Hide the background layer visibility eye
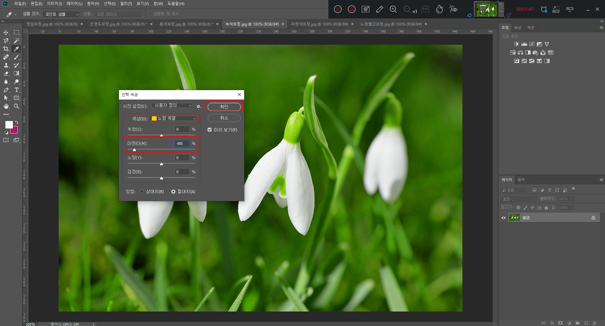The image size is (605, 326). point(503,218)
